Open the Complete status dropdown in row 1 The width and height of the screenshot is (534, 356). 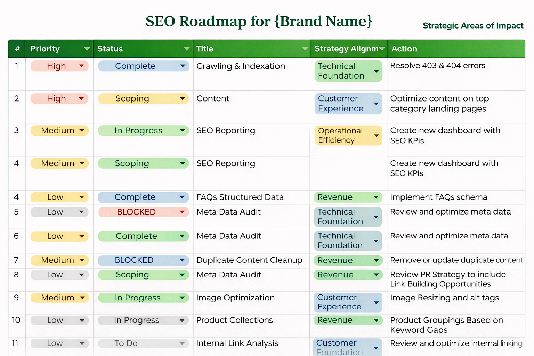click(183, 66)
